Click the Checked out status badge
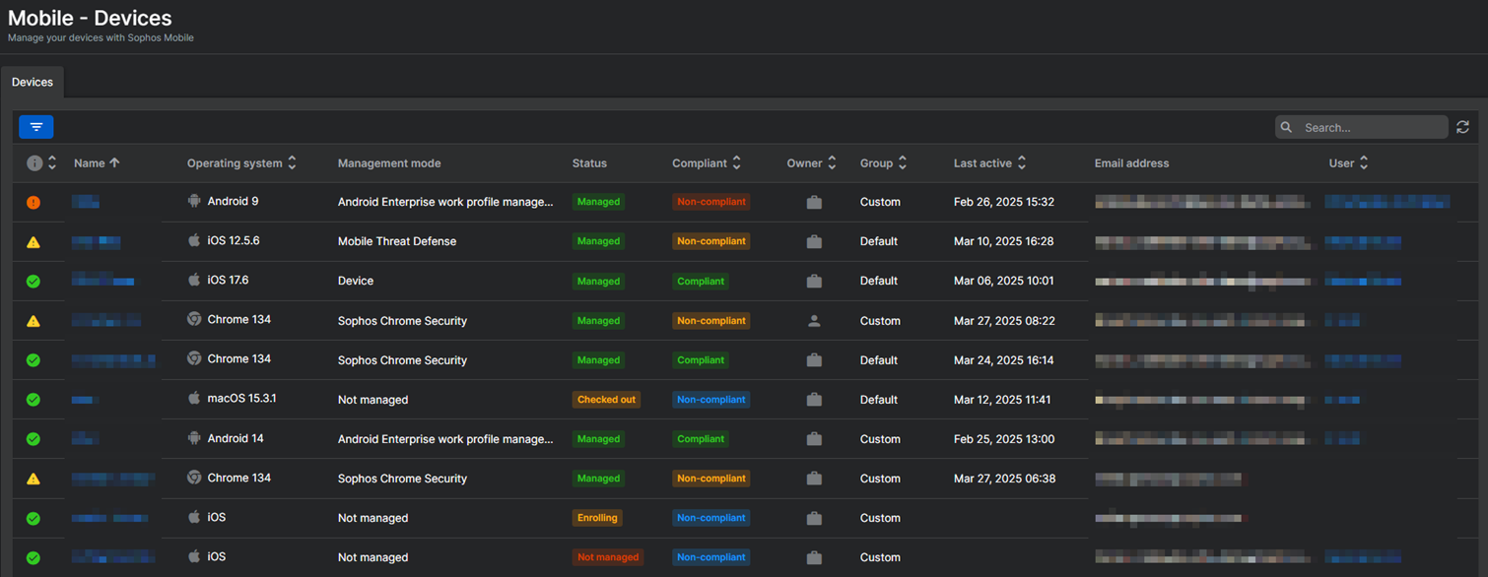Image resolution: width=1488 pixels, height=577 pixels. click(606, 400)
